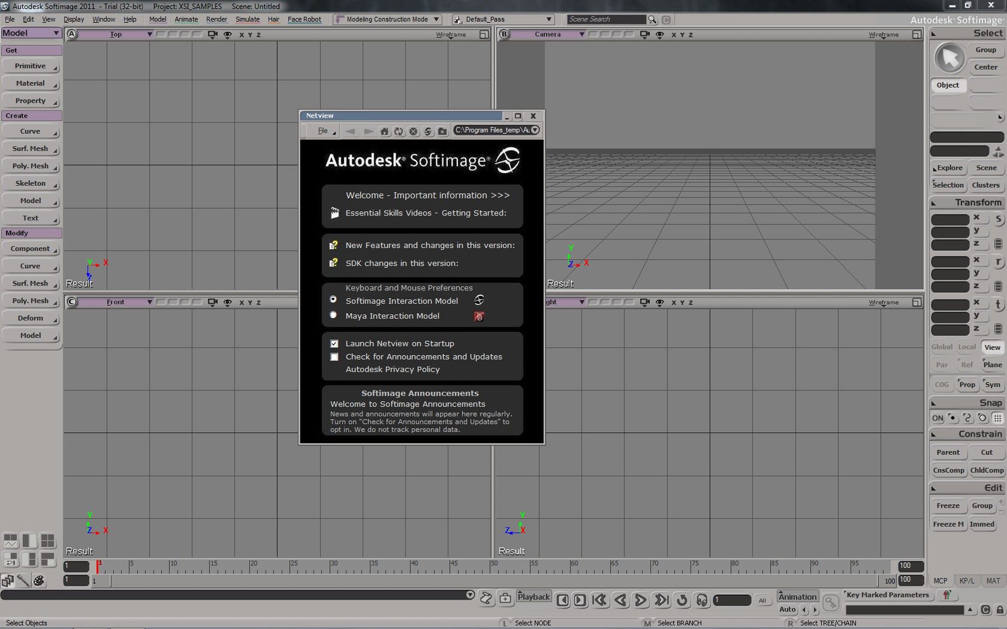This screenshot has width=1007, height=629.
Task: Click the Freeze button in Edit panel
Action: pyautogui.click(x=948, y=506)
